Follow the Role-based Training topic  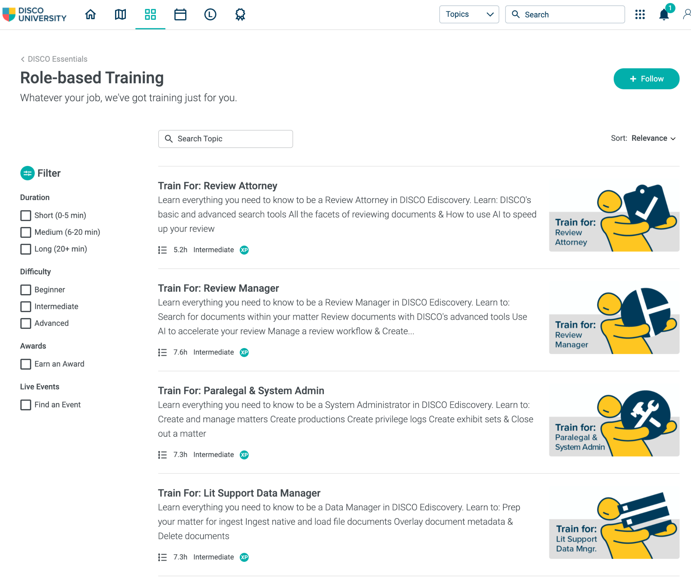click(x=646, y=79)
